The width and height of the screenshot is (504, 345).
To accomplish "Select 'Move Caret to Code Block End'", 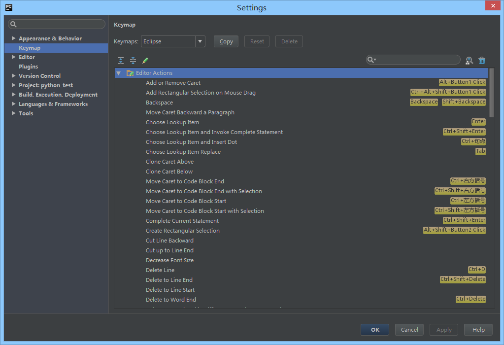I will pos(185,181).
